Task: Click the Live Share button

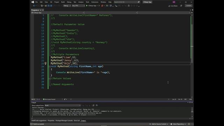Action: (173, 6)
